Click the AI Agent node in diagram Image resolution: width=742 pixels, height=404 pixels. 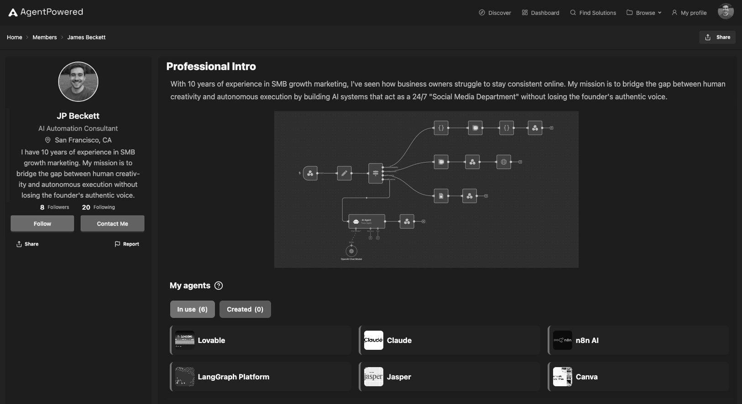pyautogui.click(x=366, y=221)
